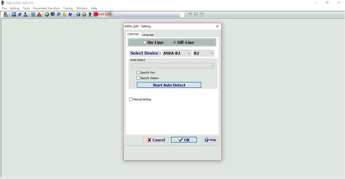Enable the Specify Station checkbox
345x179 pixels.
(138, 78)
